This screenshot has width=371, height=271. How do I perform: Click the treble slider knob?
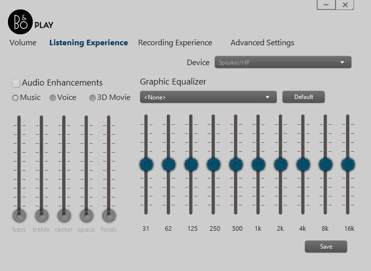tap(42, 215)
